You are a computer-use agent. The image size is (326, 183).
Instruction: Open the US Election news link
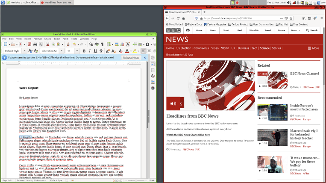click(x=184, y=48)
